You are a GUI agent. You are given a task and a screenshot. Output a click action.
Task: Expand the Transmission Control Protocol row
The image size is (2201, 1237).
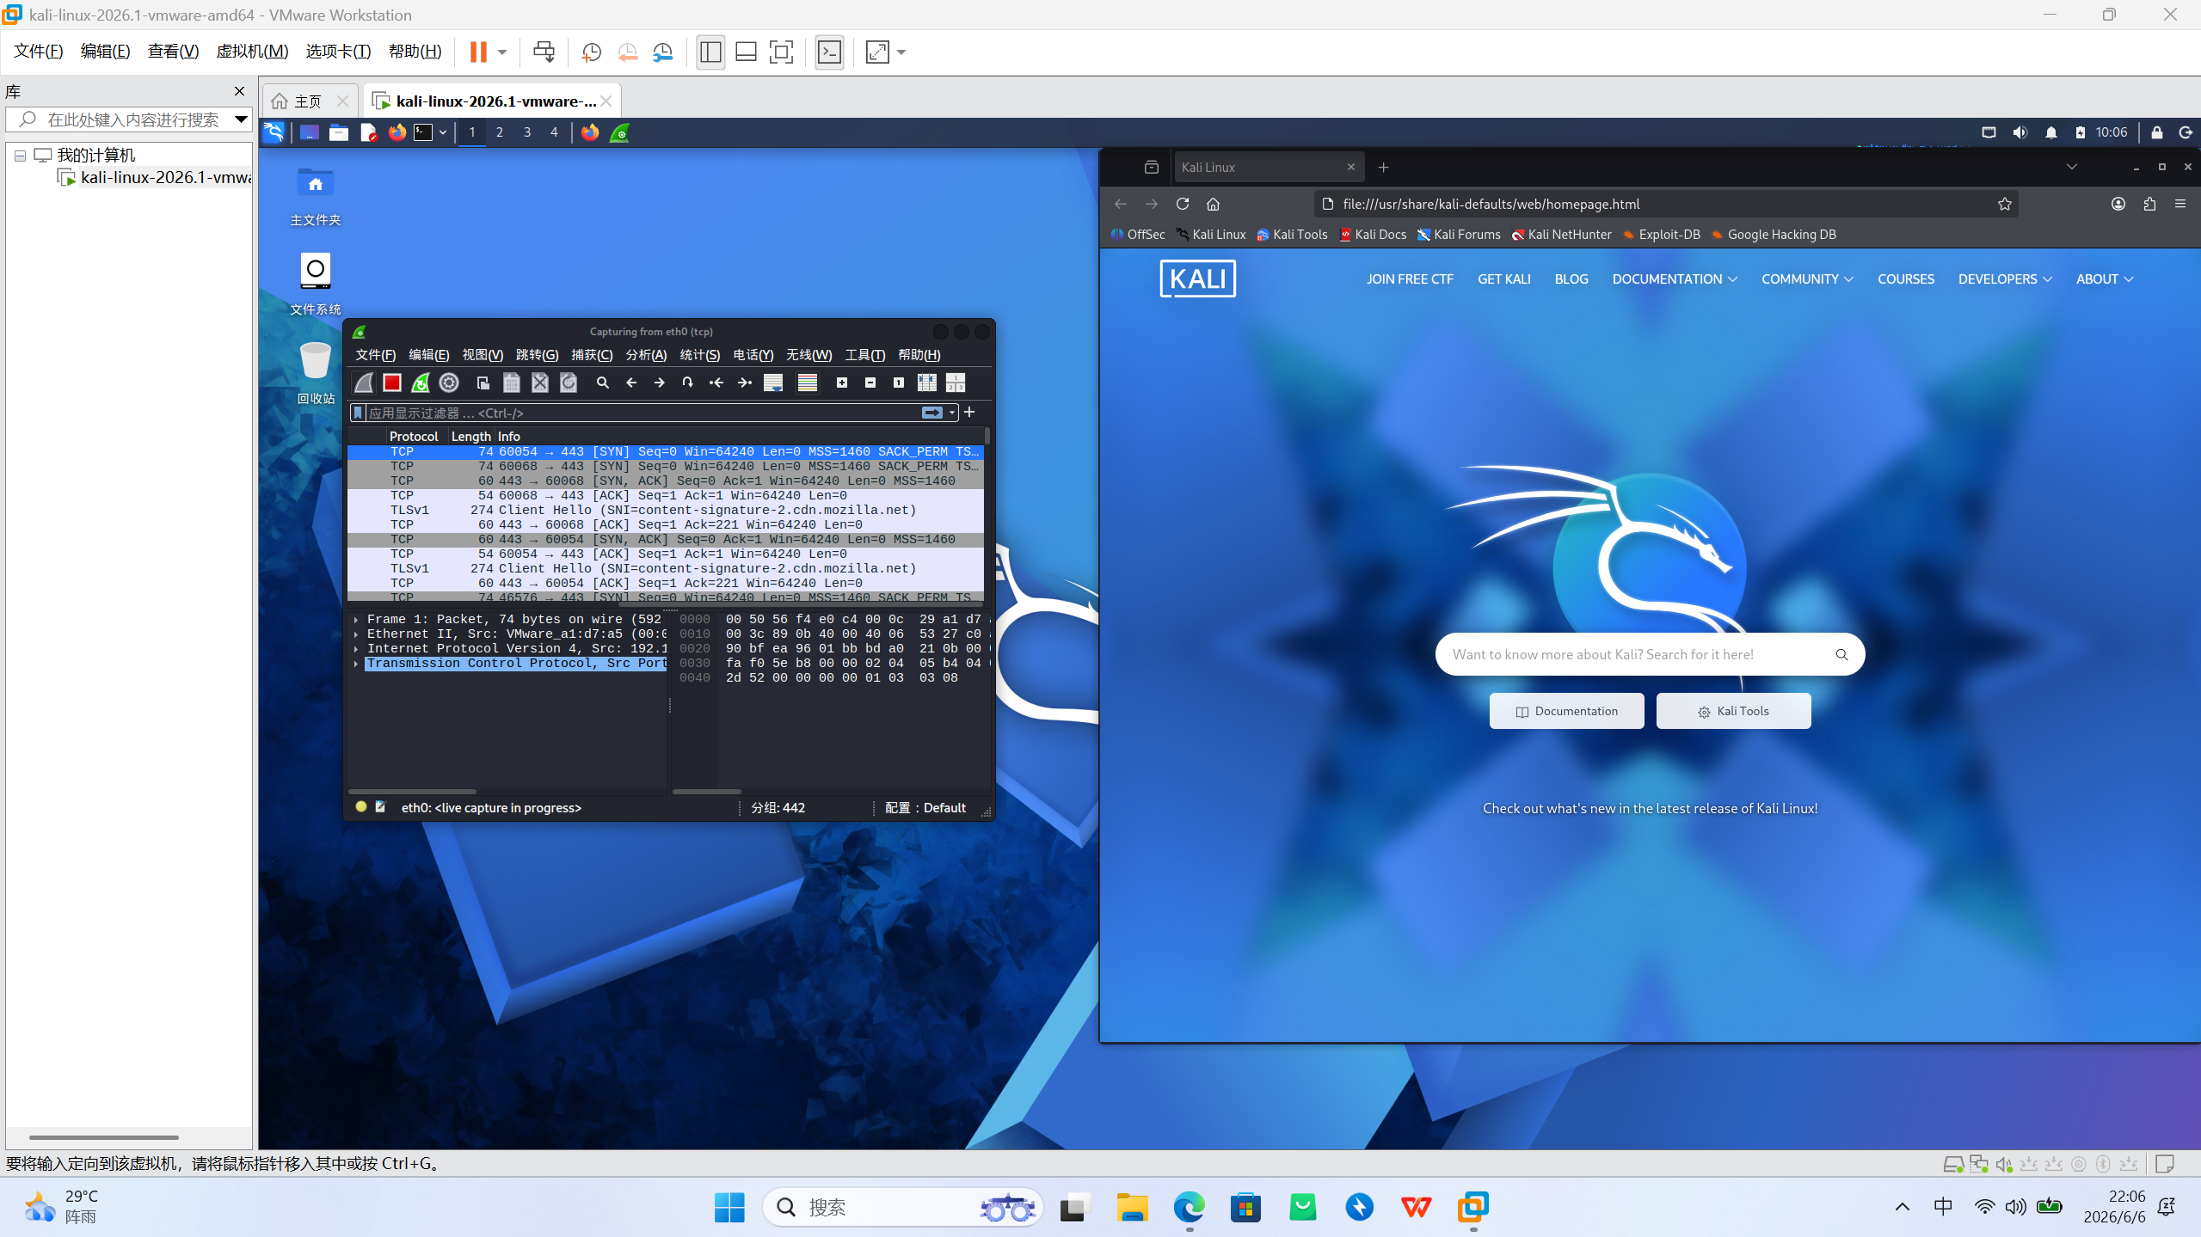click(x=356, y=664)
